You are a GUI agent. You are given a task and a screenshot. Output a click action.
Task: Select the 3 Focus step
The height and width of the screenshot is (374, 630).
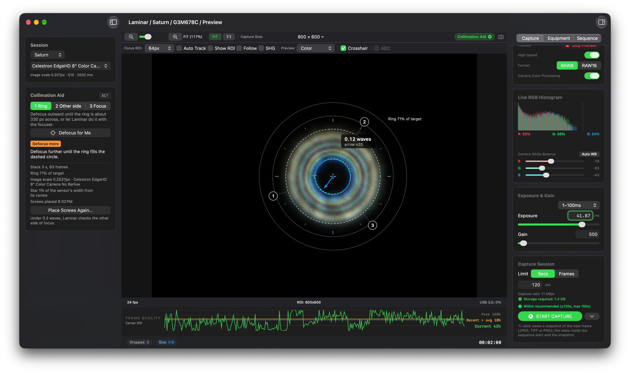[98, 106]
